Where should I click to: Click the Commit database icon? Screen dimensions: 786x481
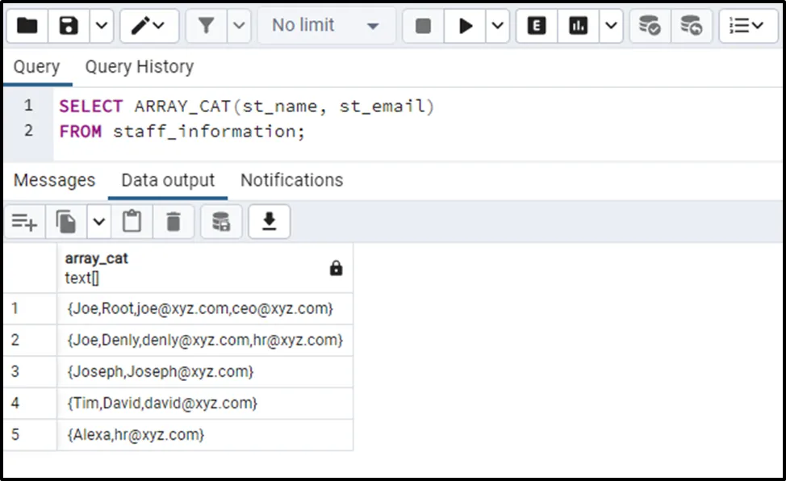tap(650, 26)
